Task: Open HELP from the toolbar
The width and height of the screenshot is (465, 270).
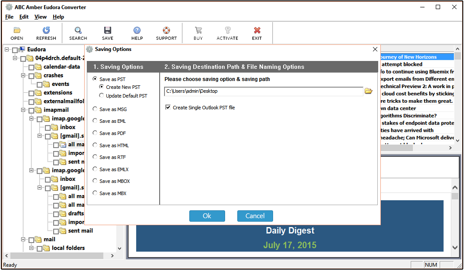Action: (x=137, y=30)
